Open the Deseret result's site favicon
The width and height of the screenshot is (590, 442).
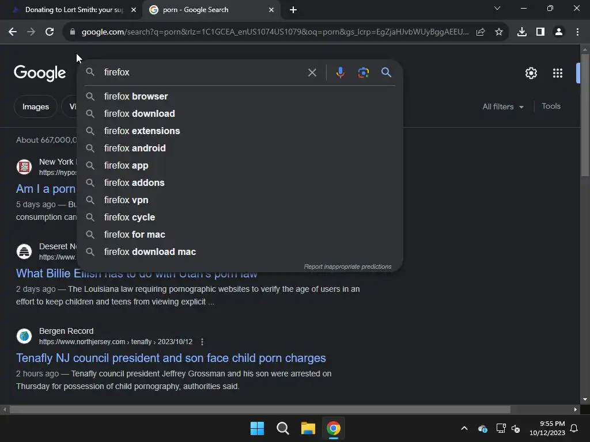point(24,251)
